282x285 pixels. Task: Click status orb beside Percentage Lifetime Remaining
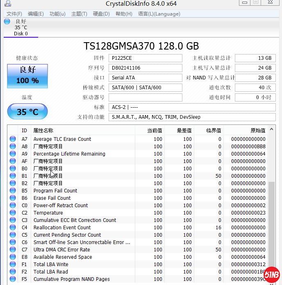pyautogui.click(x=13, y=154)
